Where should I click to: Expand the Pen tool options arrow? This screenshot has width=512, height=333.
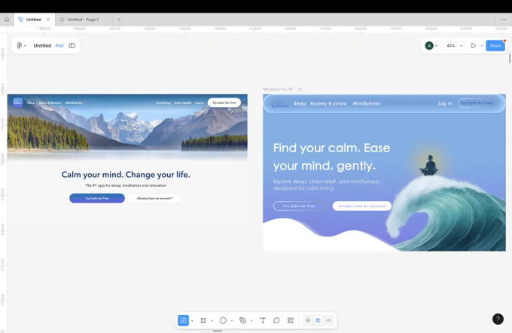(x=251, y=321)
